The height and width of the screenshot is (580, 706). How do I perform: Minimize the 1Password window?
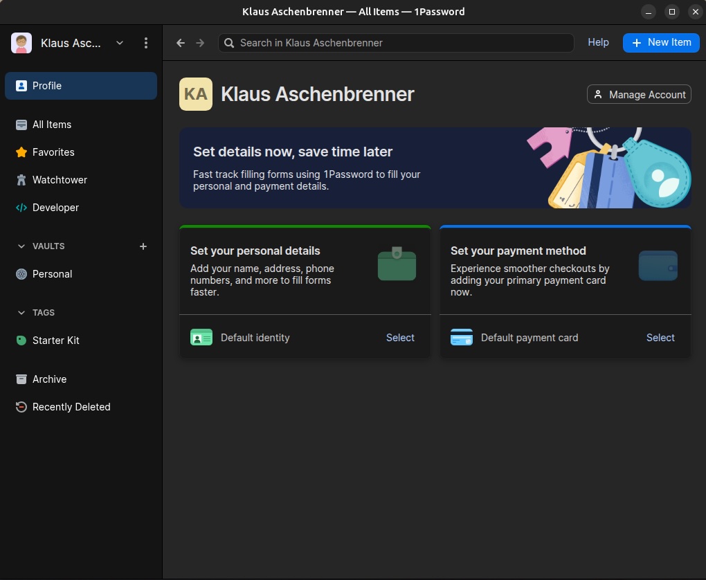click(649, 12)
